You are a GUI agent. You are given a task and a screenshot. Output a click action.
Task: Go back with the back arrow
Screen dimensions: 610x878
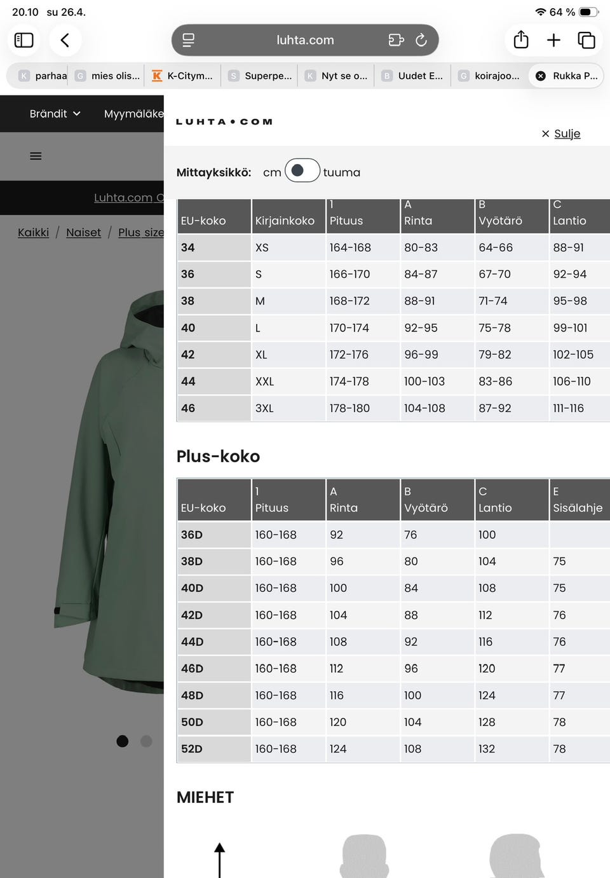click(65, 40)
